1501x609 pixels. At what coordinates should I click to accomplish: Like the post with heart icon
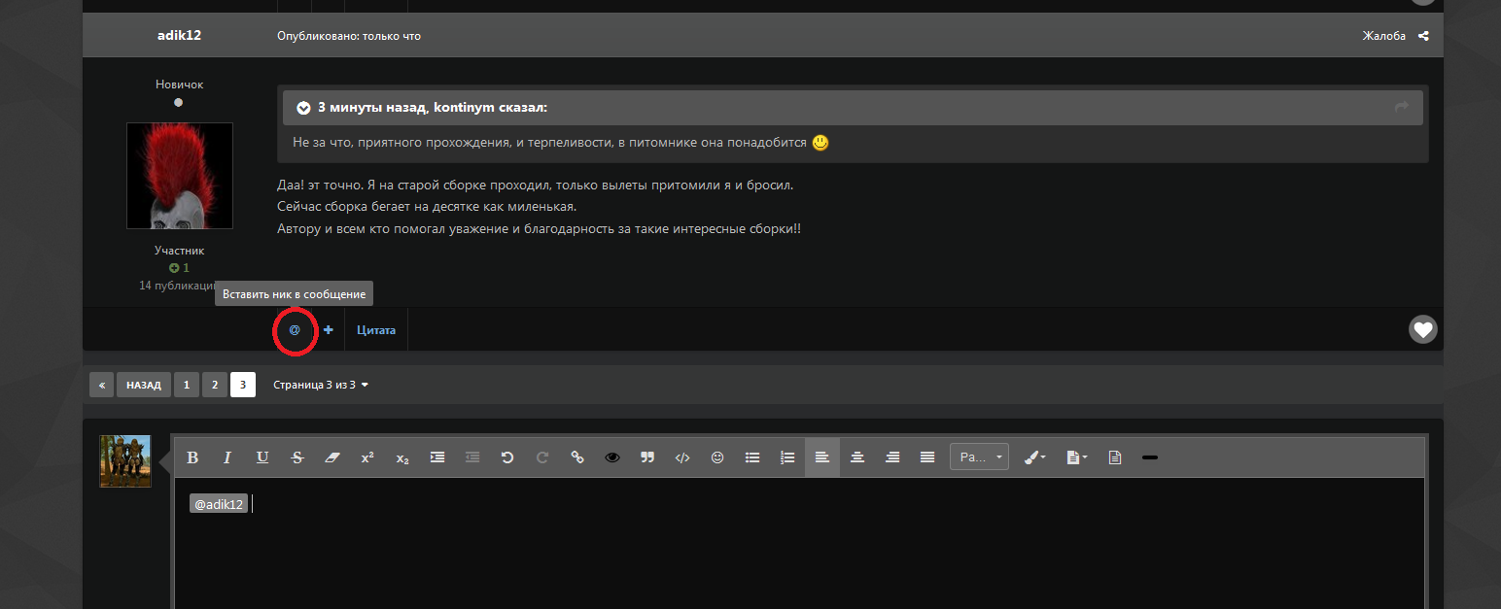tap(1423, 330)
